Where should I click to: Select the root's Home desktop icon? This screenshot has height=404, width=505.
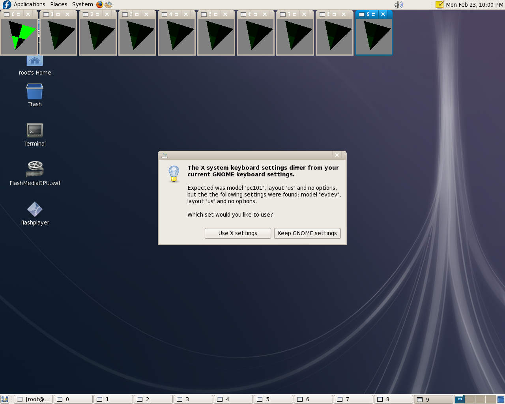35,62
